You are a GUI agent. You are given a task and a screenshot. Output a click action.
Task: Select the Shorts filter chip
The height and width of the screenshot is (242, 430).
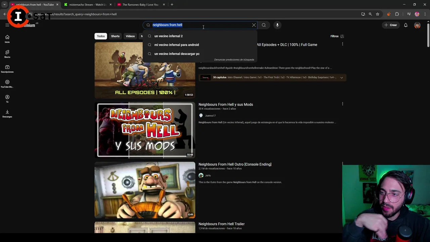click(x=115, y=36)
